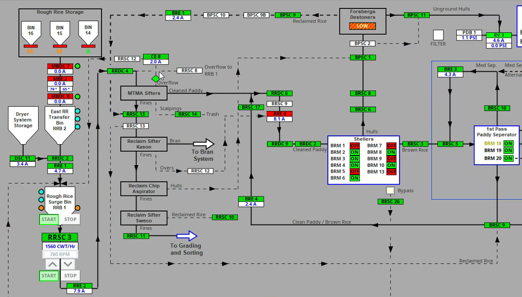Open the Reclaim Chip Aspirator block
Screen dimensions: 522x297
pos(144,188)
